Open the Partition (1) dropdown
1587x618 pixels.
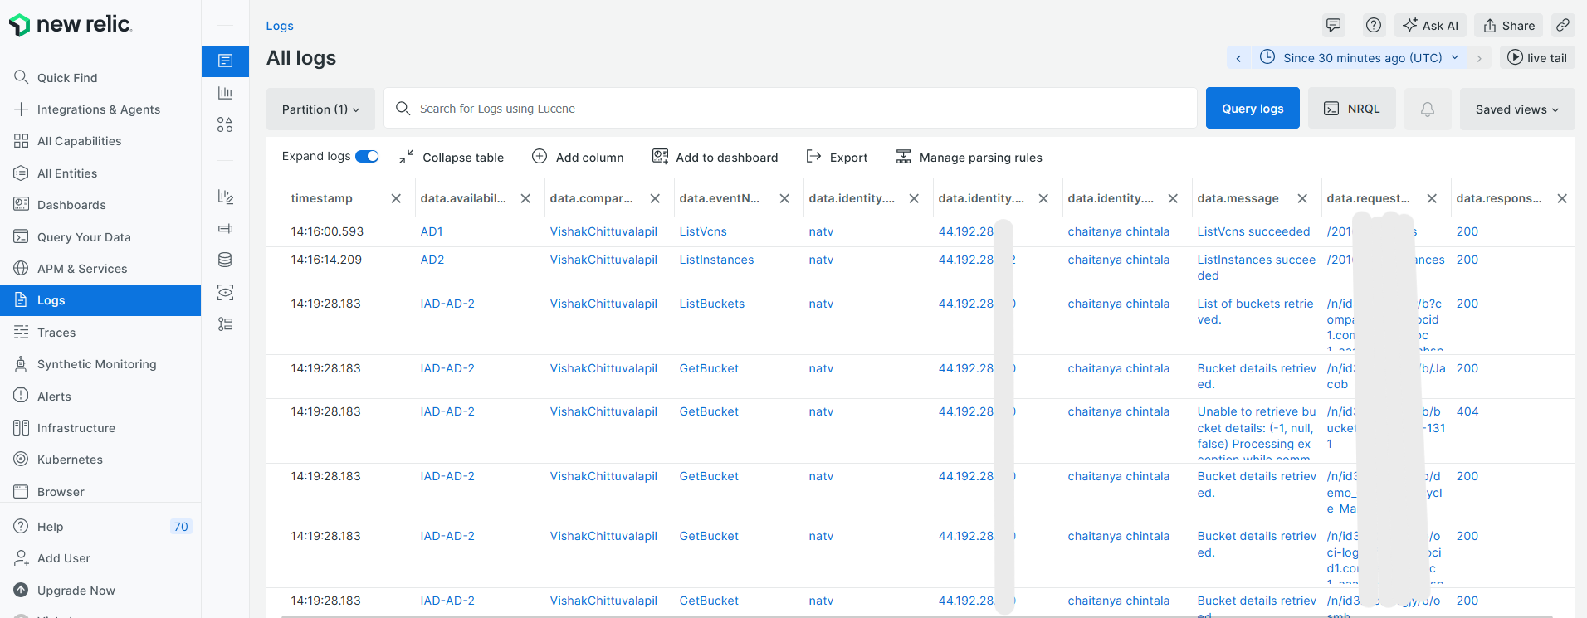320,109
